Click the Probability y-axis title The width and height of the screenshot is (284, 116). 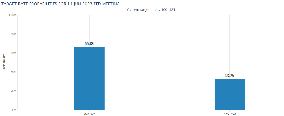click(x=4, y=62)
